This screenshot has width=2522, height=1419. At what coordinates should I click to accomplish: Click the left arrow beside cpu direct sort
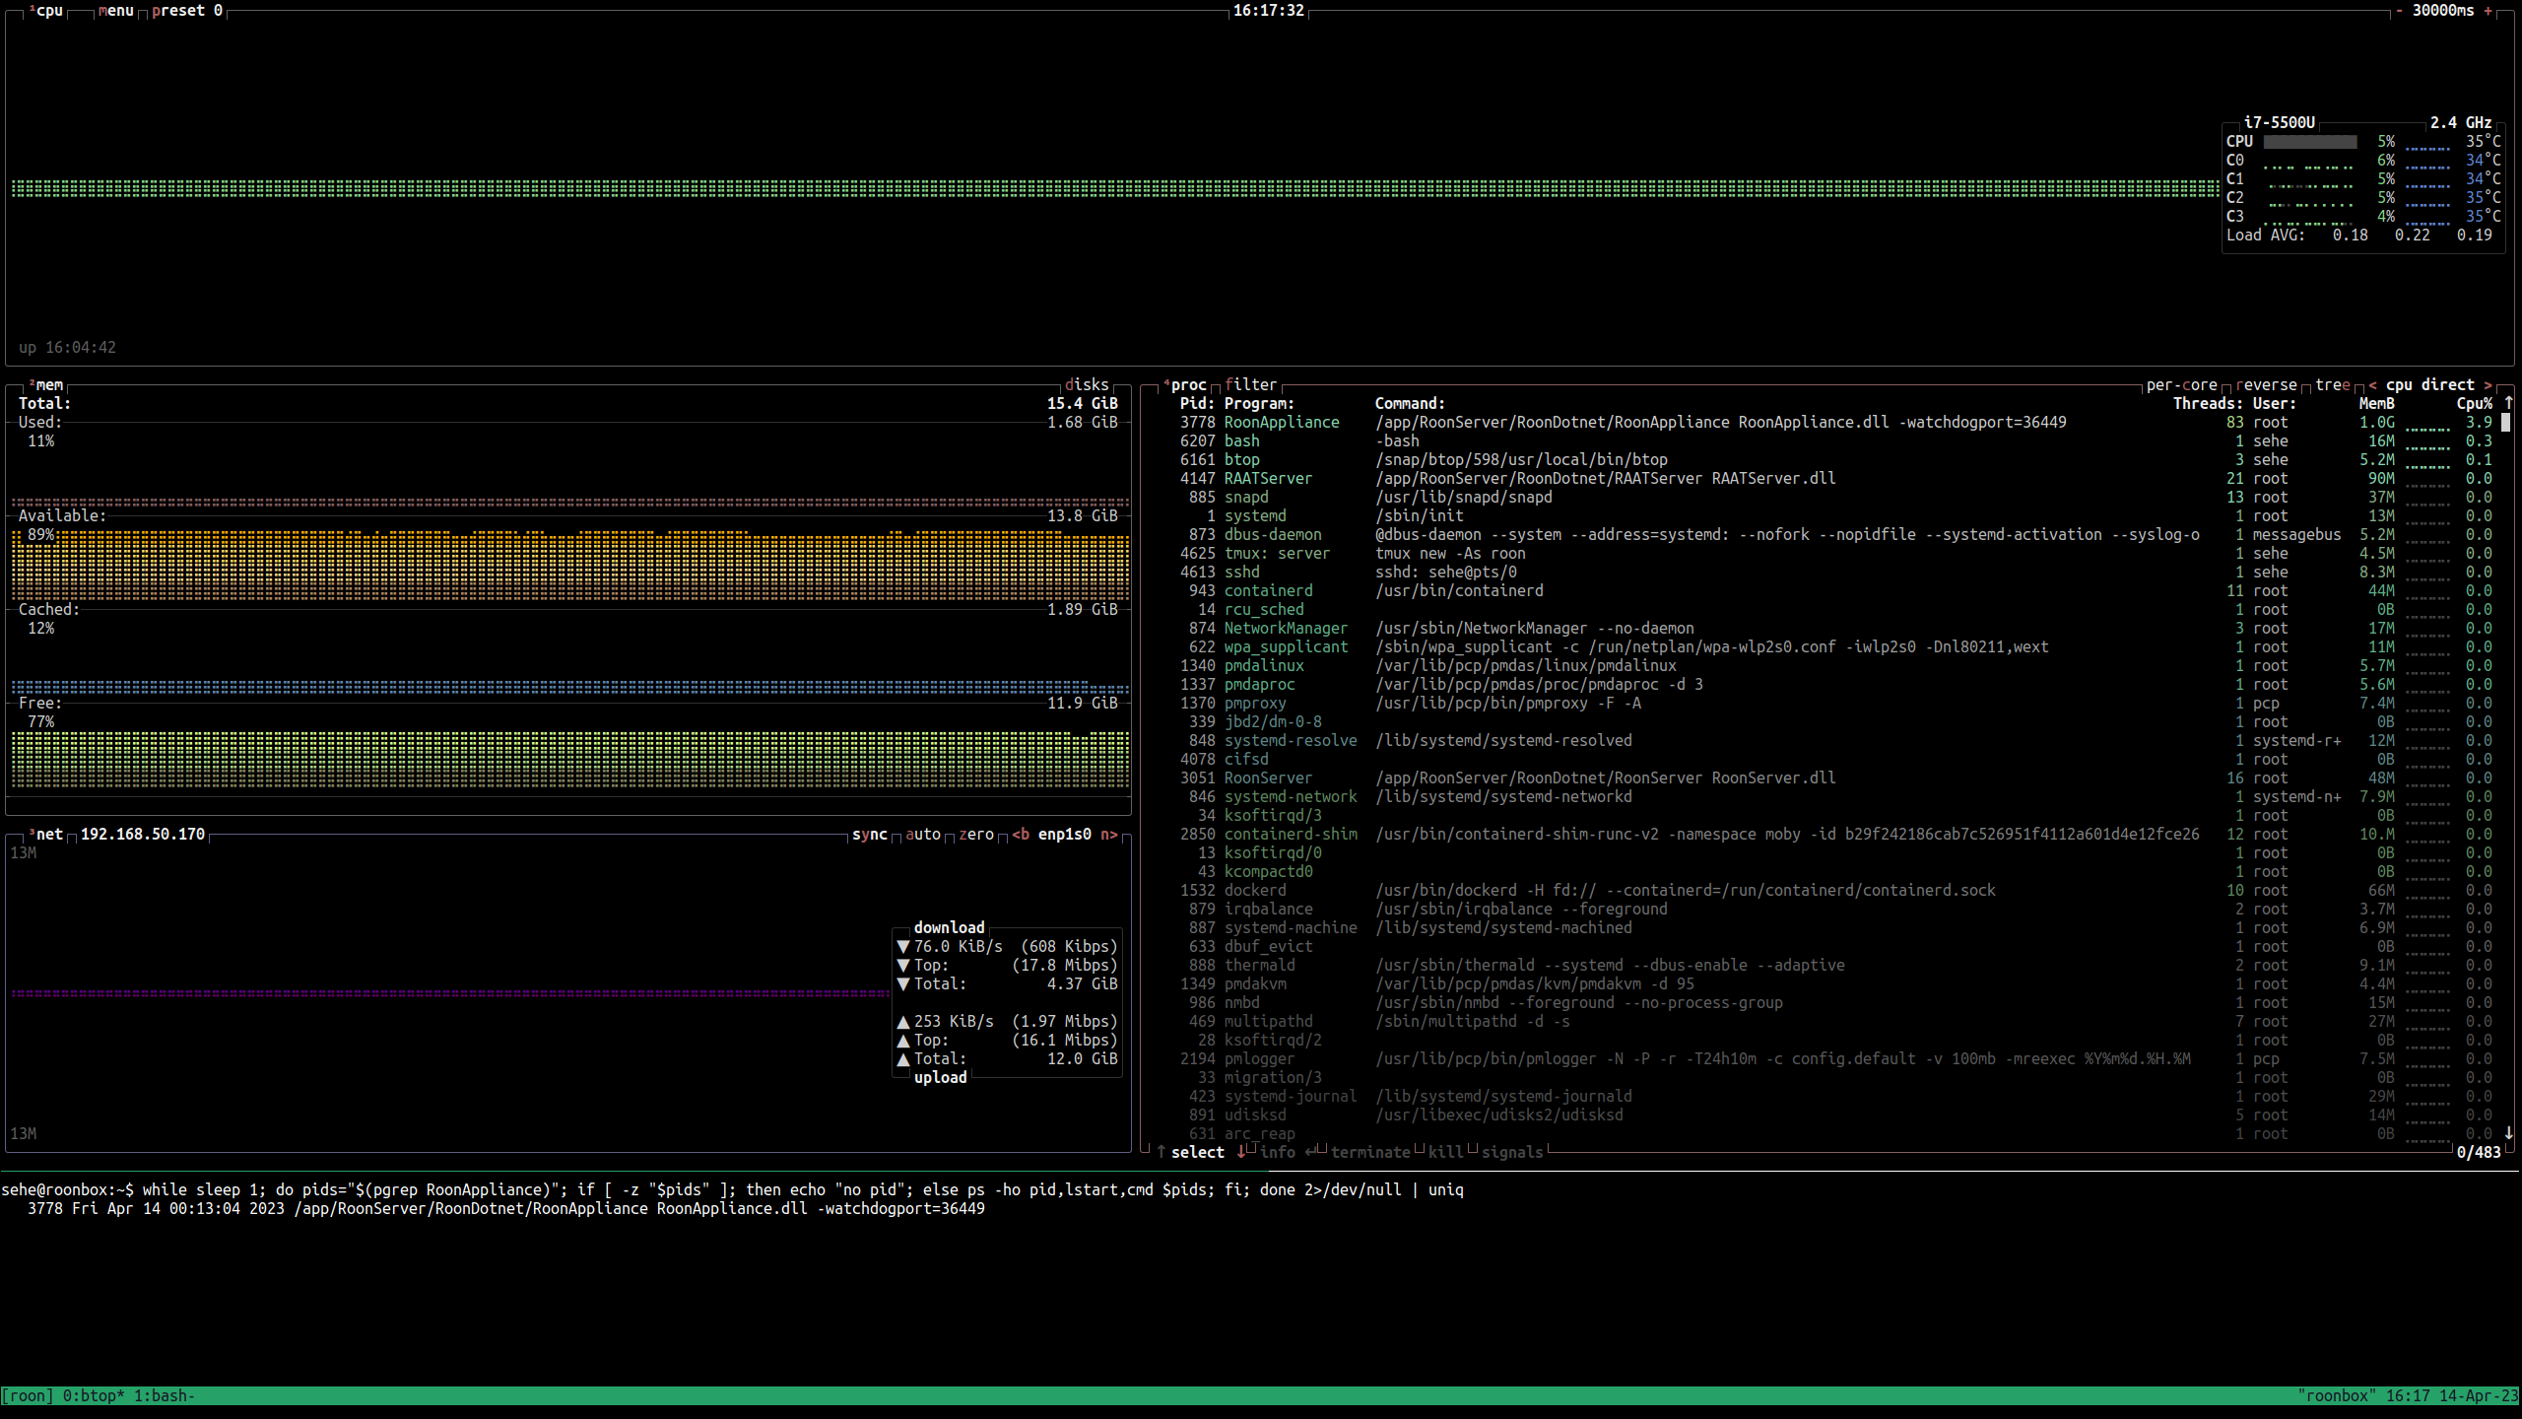[x=2372, y=385]
